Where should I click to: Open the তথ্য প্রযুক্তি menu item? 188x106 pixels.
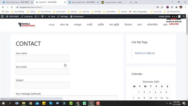(114, 25)
